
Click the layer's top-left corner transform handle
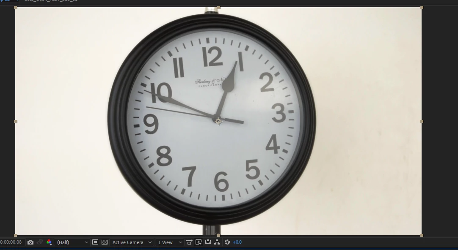pyautogui.click(x=16, y=8)
